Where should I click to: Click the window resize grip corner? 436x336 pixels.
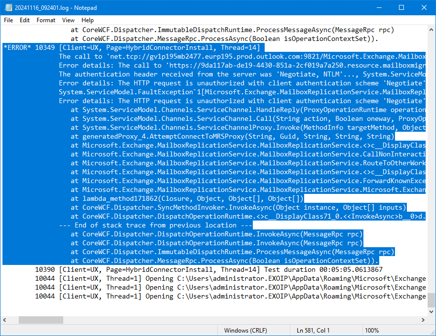432,332
